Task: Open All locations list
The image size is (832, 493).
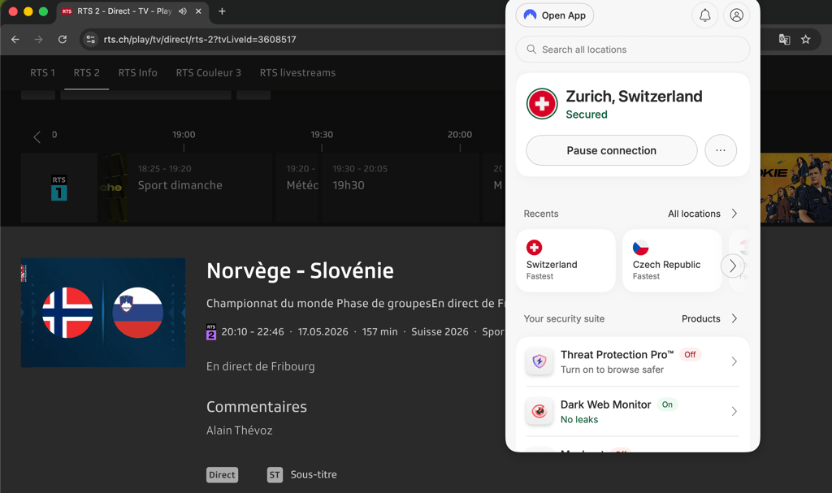Action: 694,214
